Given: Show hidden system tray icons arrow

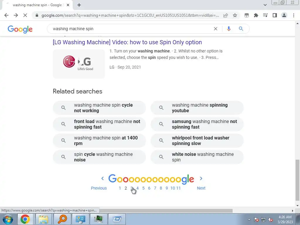Looking at the screenshot, I should click(249, 219).
